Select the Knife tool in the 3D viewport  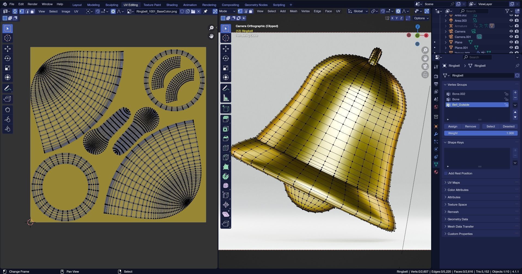(x=226, y=157)
